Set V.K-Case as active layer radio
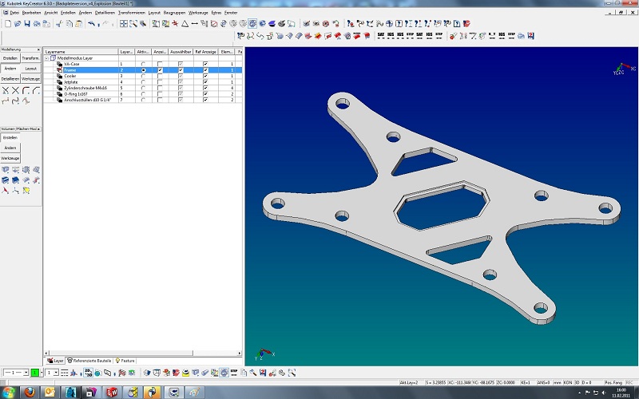This screenshot has width=639, height=399. click(143, 64)
